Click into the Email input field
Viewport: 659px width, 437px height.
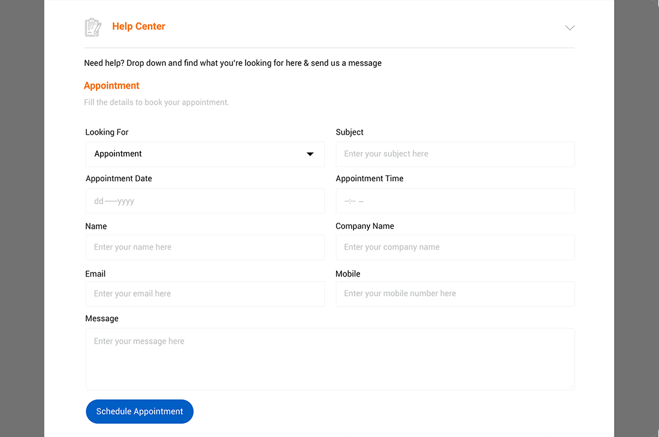click(x=205, y=294)
